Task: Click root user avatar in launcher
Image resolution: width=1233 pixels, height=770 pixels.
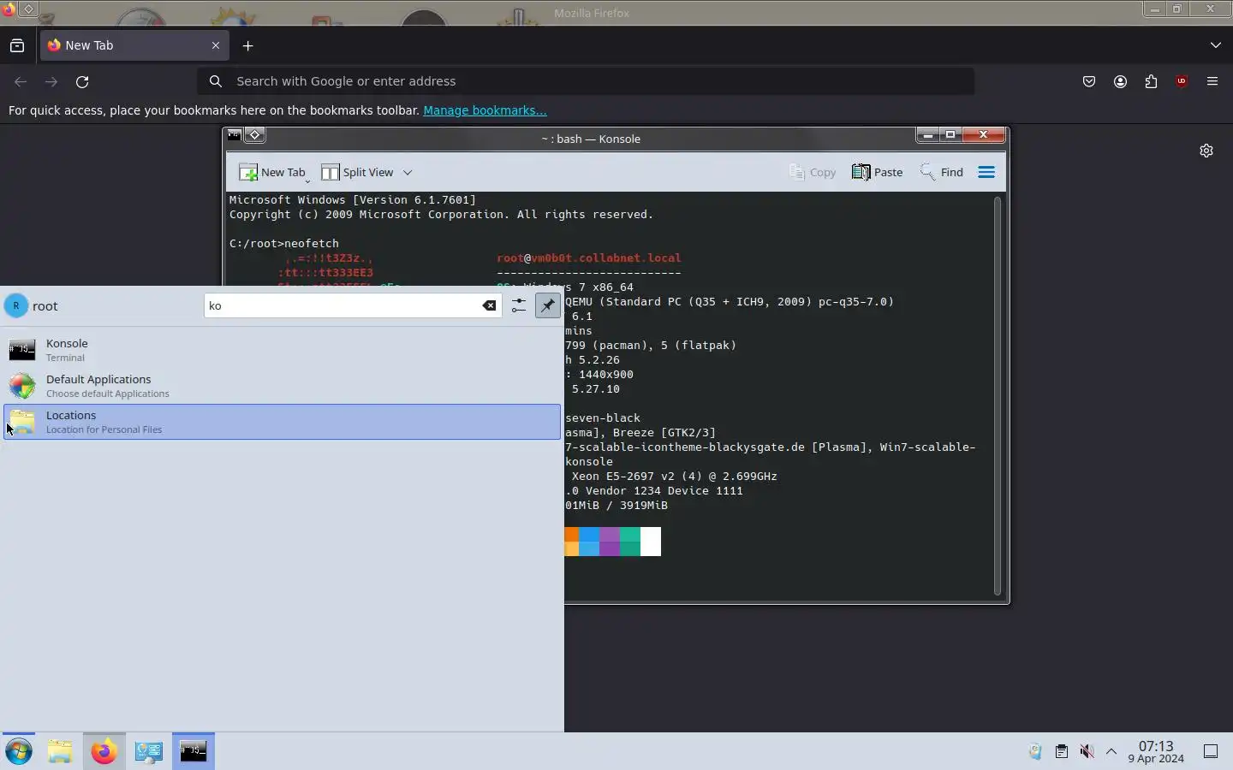Action: [x=15, y=305]
